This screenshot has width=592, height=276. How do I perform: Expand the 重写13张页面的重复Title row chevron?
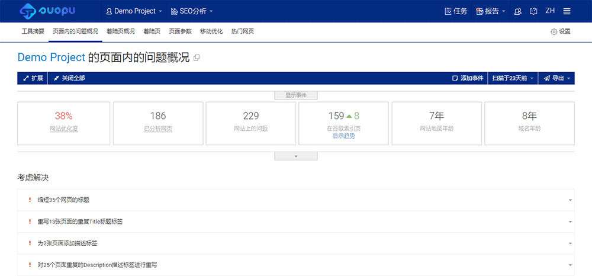coord(570,222)
